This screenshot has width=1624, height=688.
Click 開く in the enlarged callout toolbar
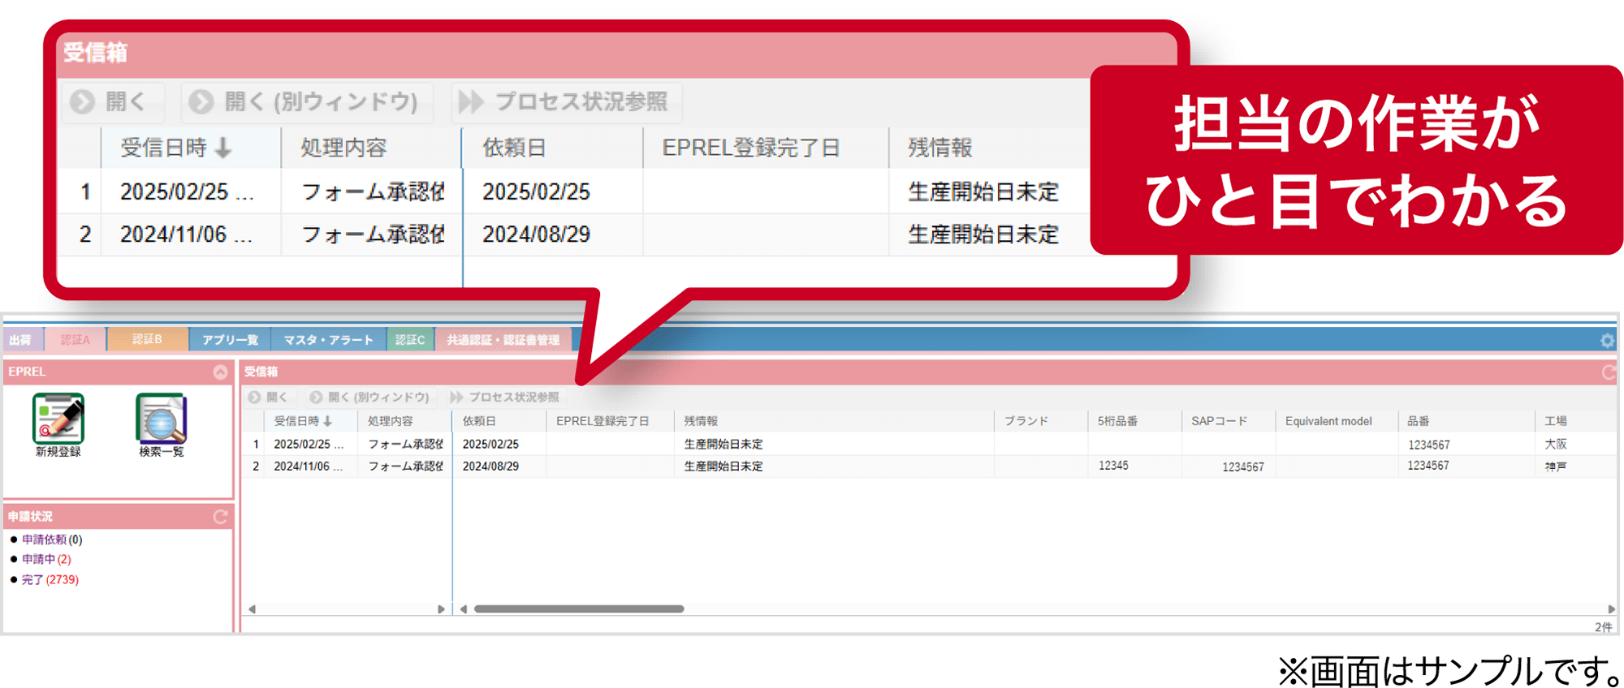click(x=114, y=102)
